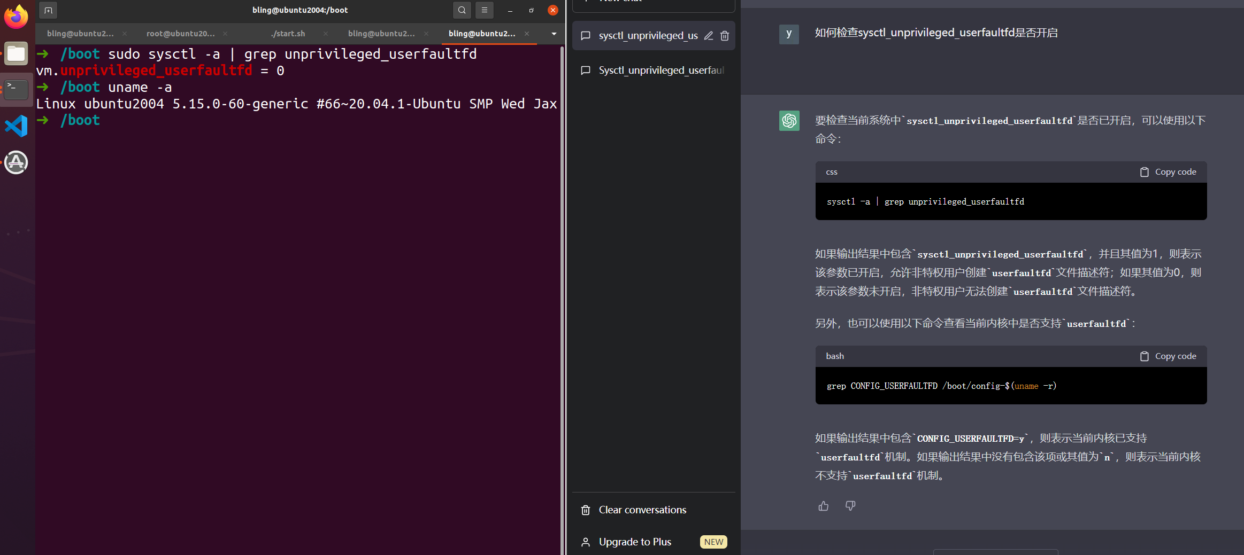1244x555 pixels.
Task: Switch to the root@ubuntu20 tab
Action: 180,33
